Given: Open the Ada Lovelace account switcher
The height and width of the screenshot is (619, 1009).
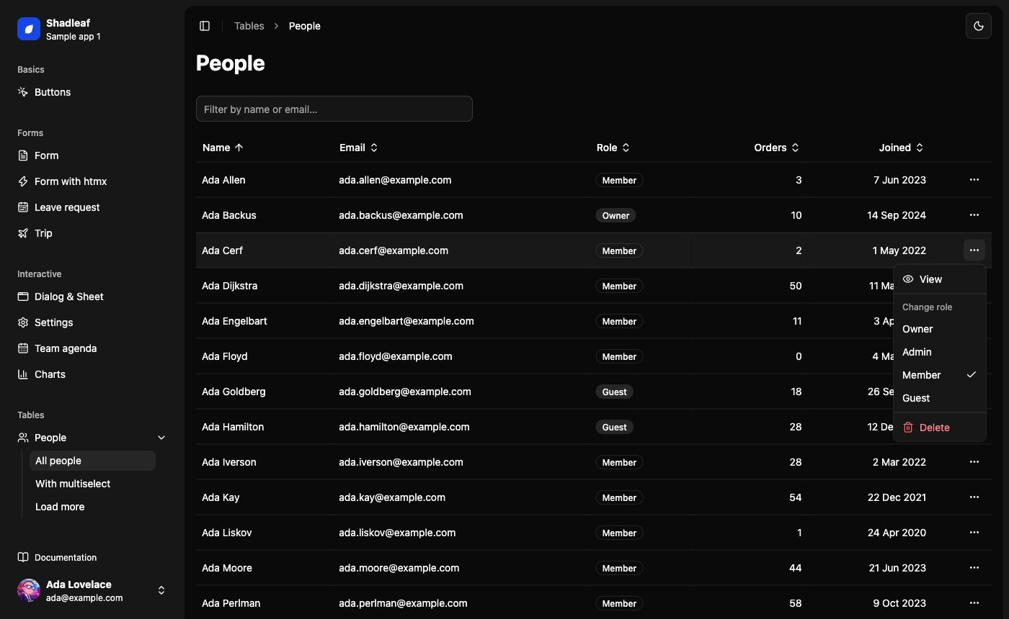Looking at the screenshot, I should coord(92,590).
